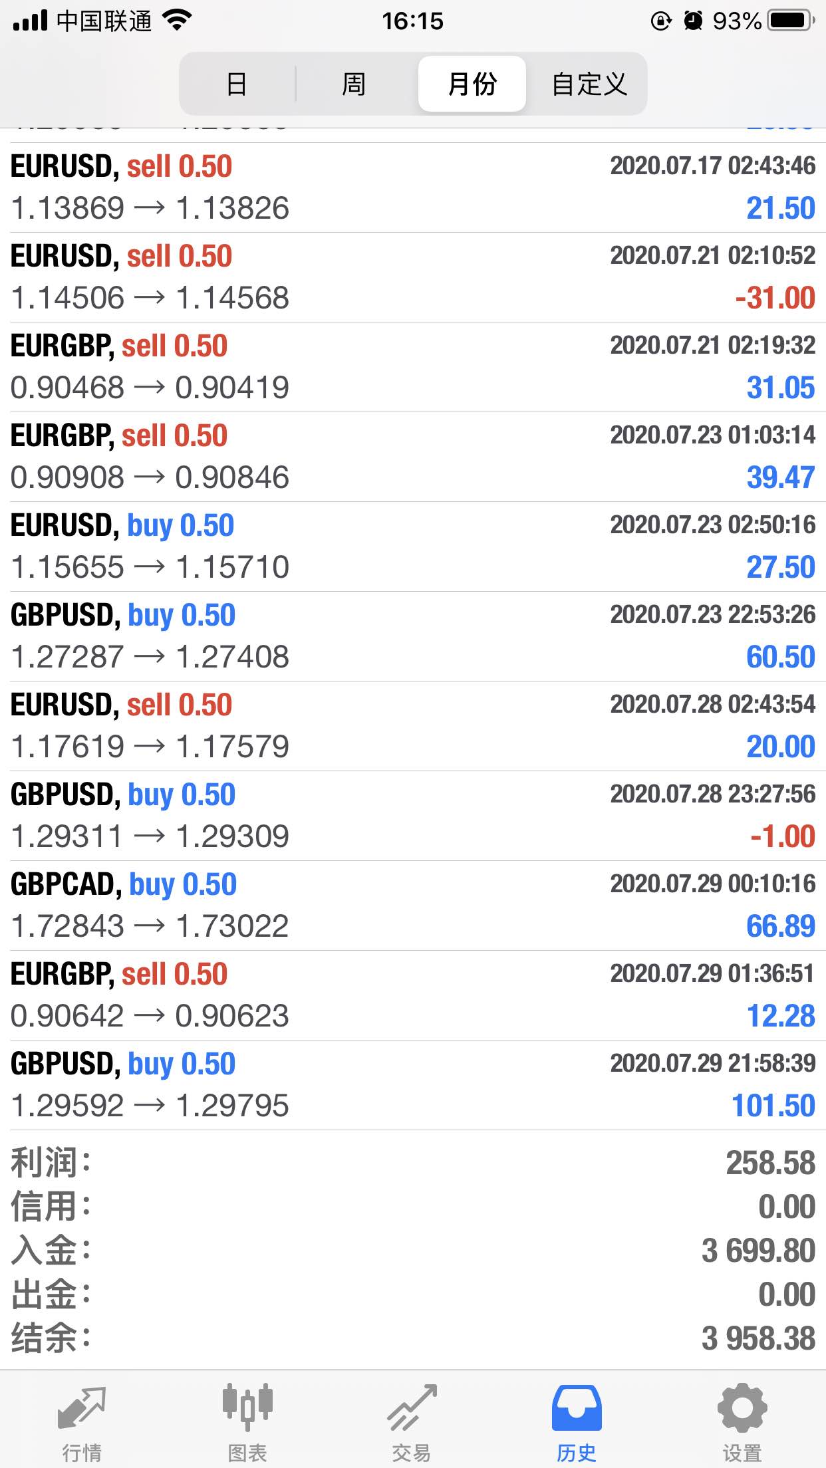Viewport: 826px width, 1468px height.
Task: Tap the 入金 deposit amount 3 699.80
Action: (x=758, y=1251)
